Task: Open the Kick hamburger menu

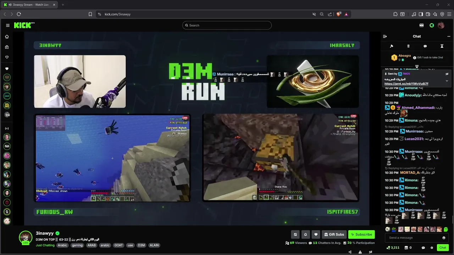Action: [7, 25]
